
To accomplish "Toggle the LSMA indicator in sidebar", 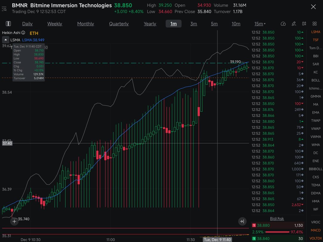I will [x=316, y=32].
